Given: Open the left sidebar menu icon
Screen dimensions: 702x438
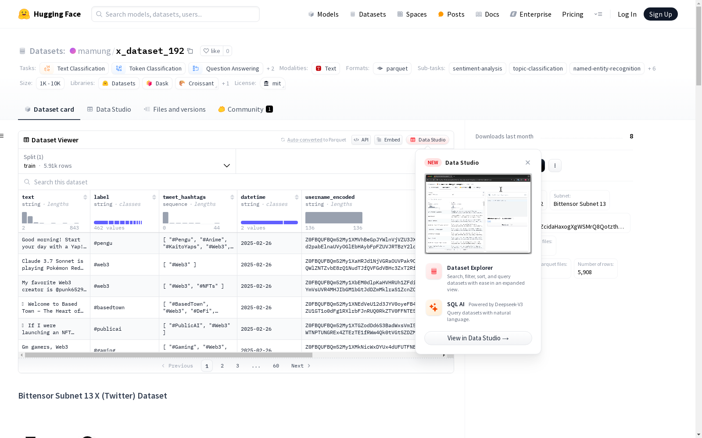Looking at the screenshot, I should point(2,136).
